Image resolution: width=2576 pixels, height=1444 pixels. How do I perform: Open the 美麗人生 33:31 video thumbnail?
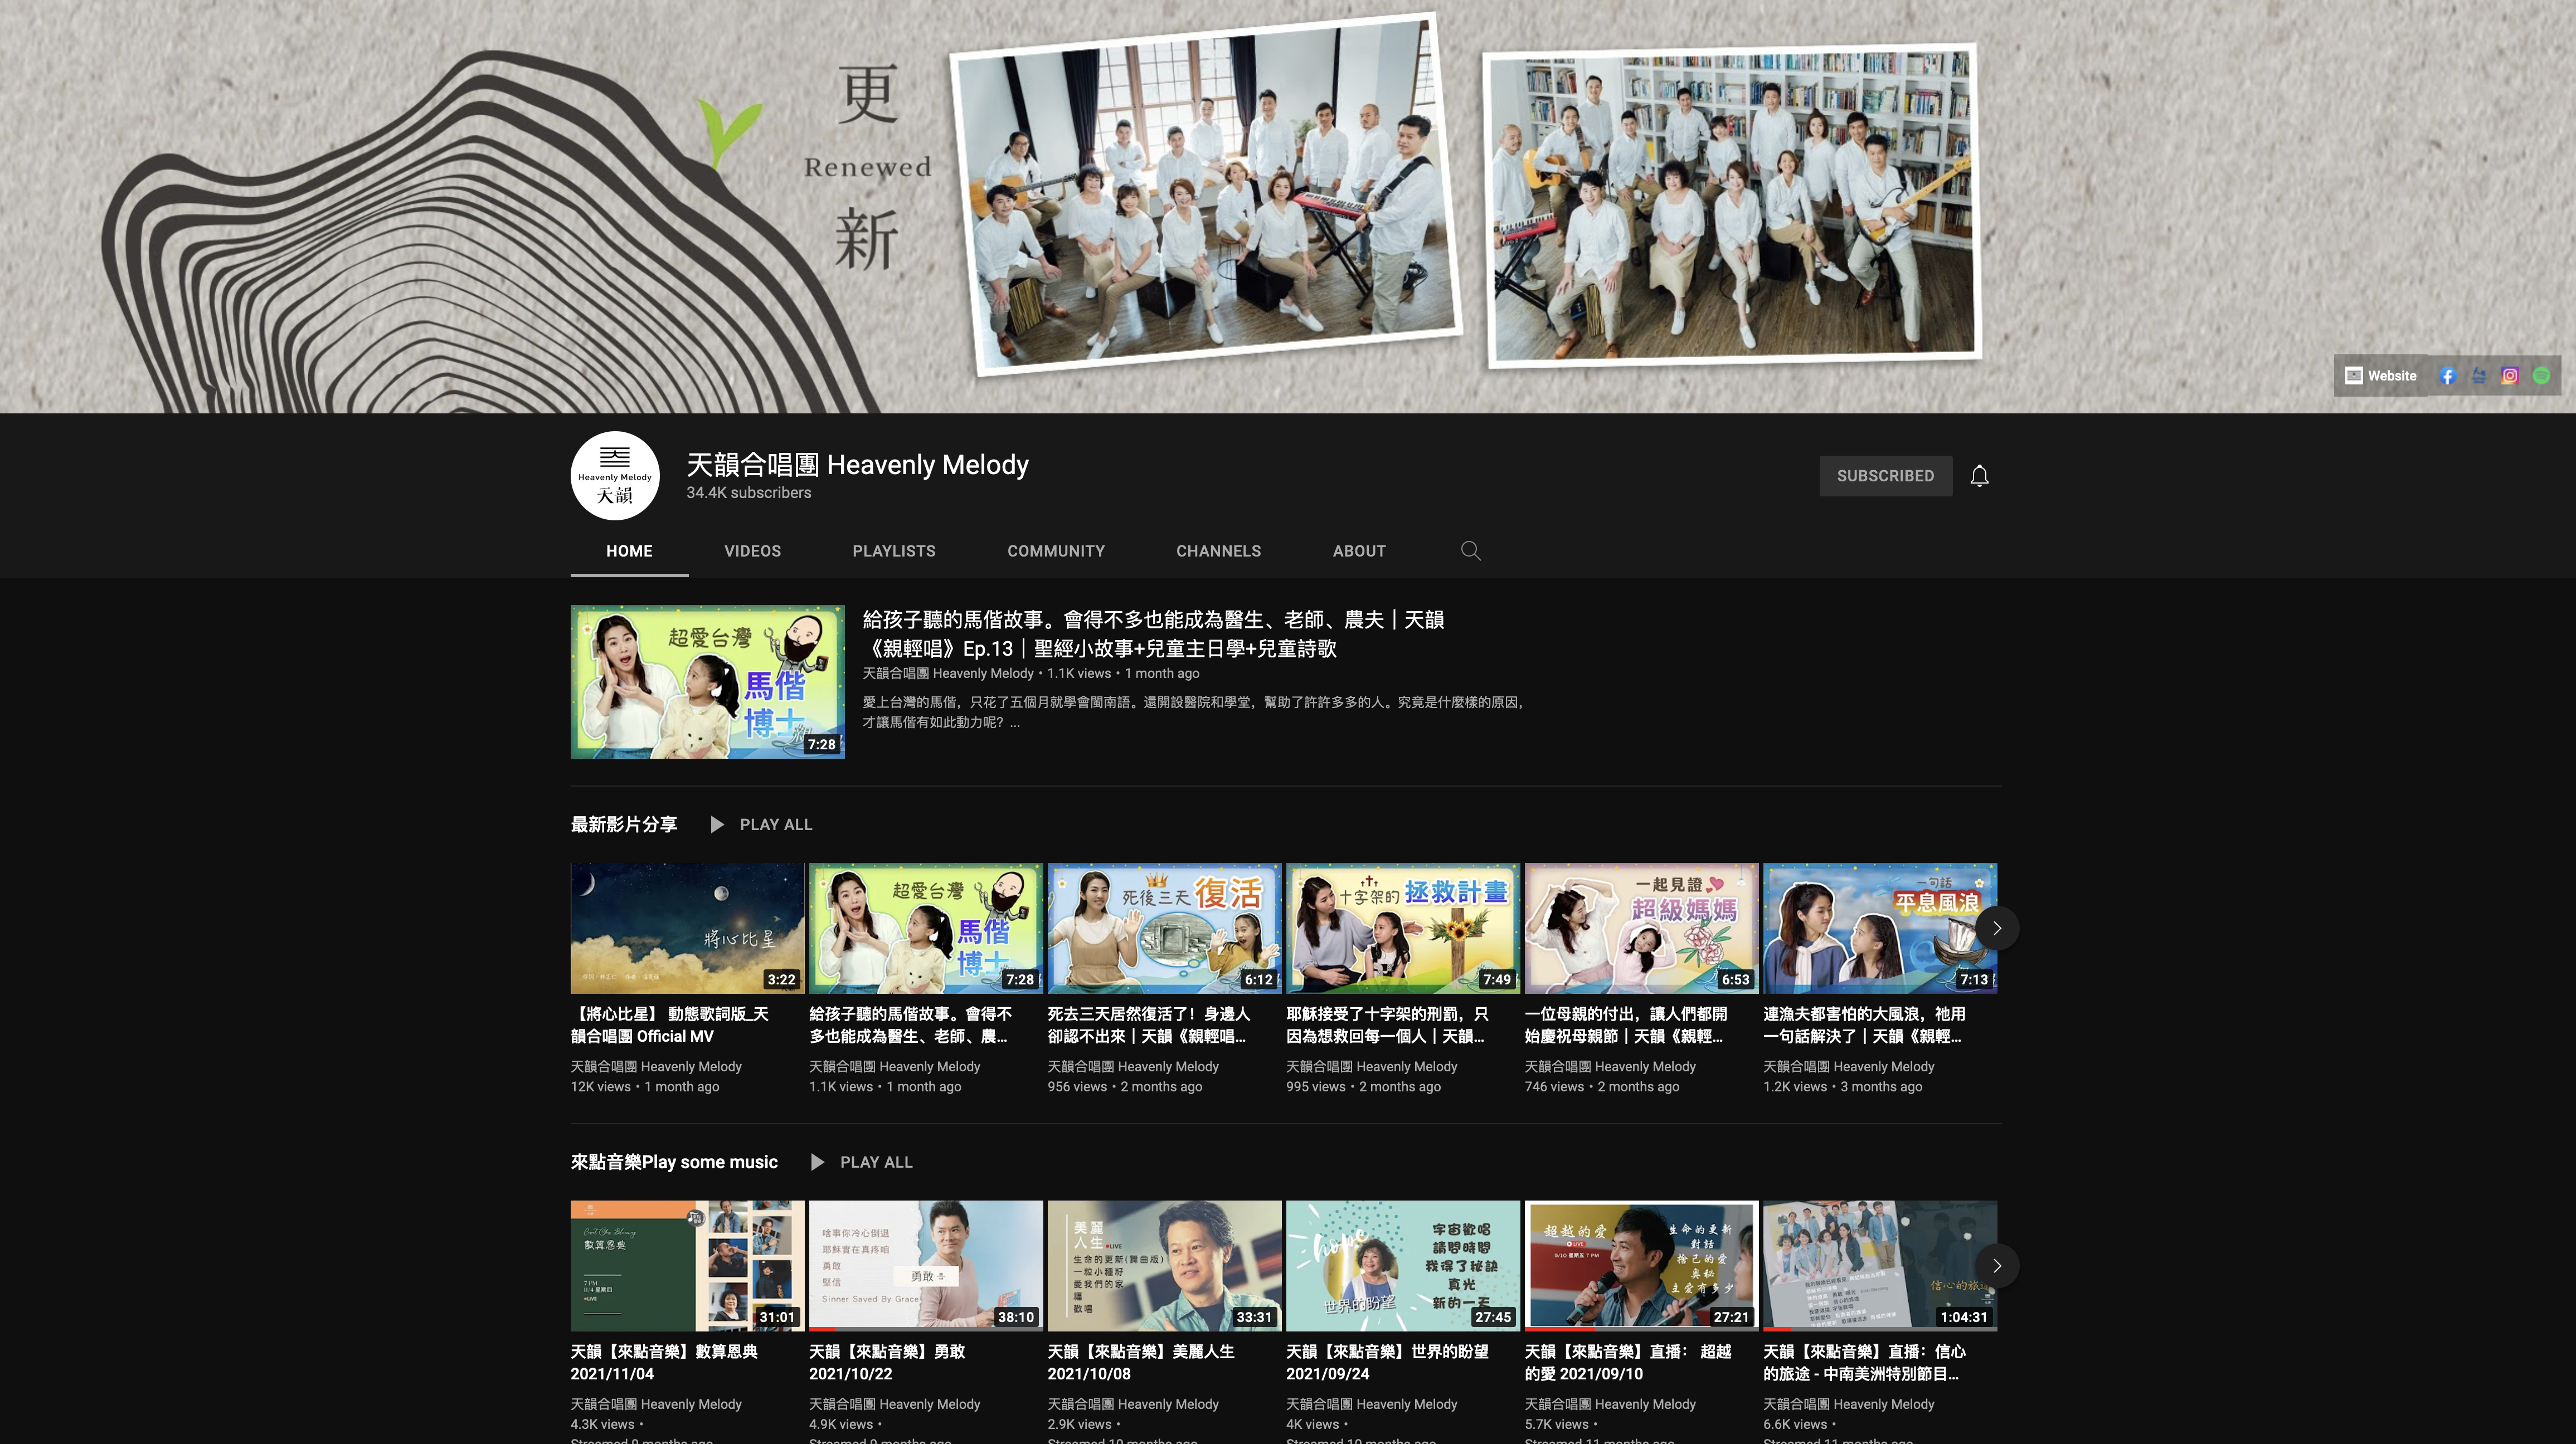coord(1164,1265)
